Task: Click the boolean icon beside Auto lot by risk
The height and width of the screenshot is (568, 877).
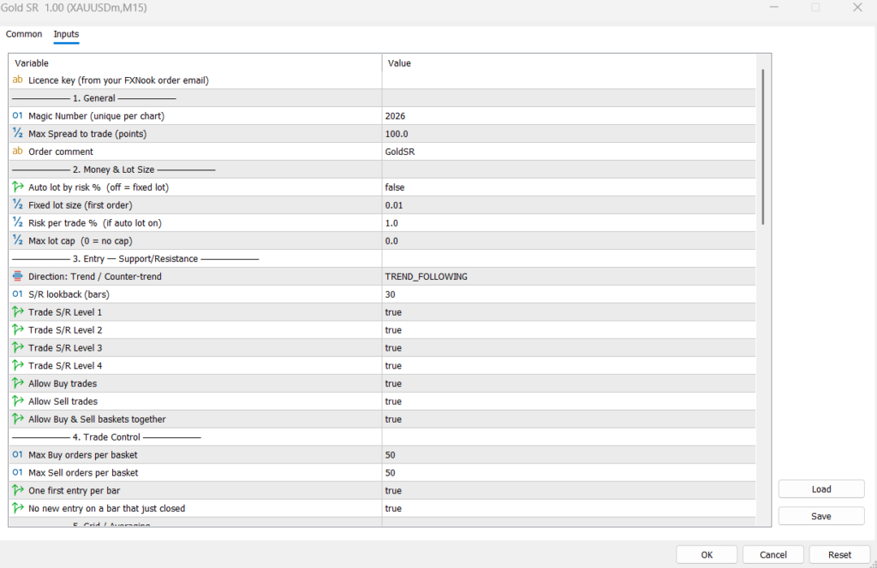Action: click(x=17, y=187)
